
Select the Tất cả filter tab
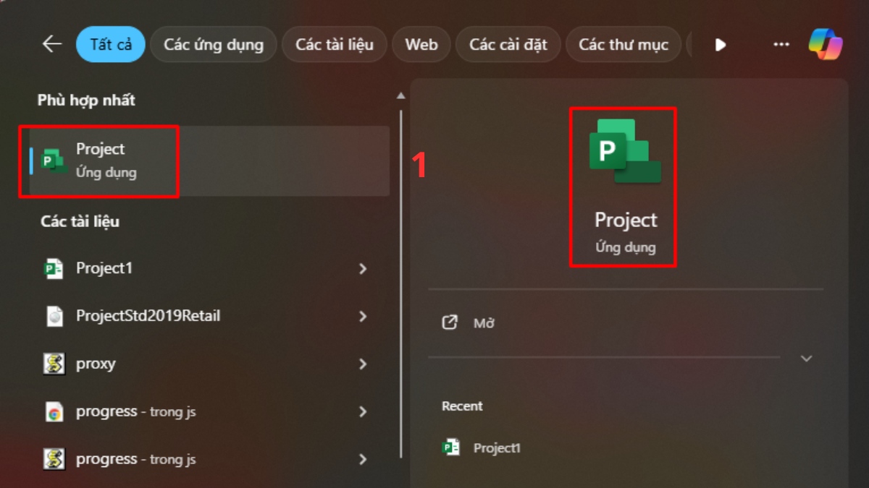pyautogui.click(x=111, y=44)
